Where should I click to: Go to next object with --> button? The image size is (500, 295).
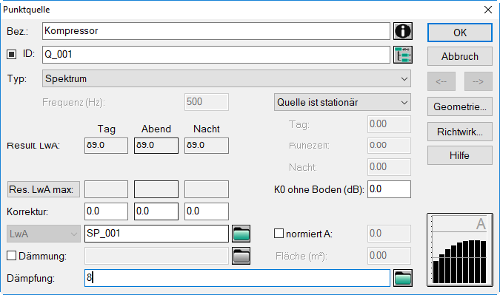(479, 81)
